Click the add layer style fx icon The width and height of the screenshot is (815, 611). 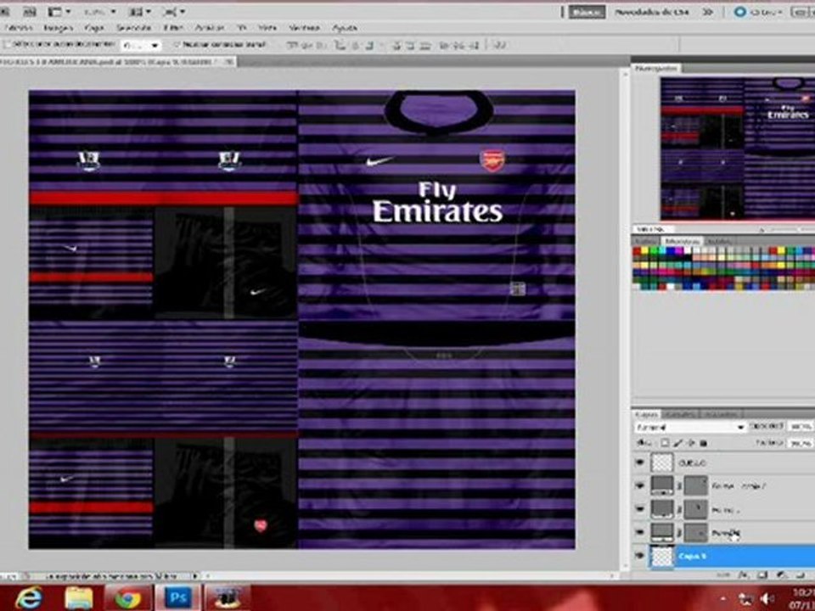click(745, 575)
